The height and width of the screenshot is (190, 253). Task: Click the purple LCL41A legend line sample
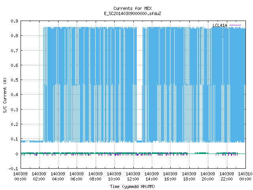pyautogui.click(x=235, y=25)
